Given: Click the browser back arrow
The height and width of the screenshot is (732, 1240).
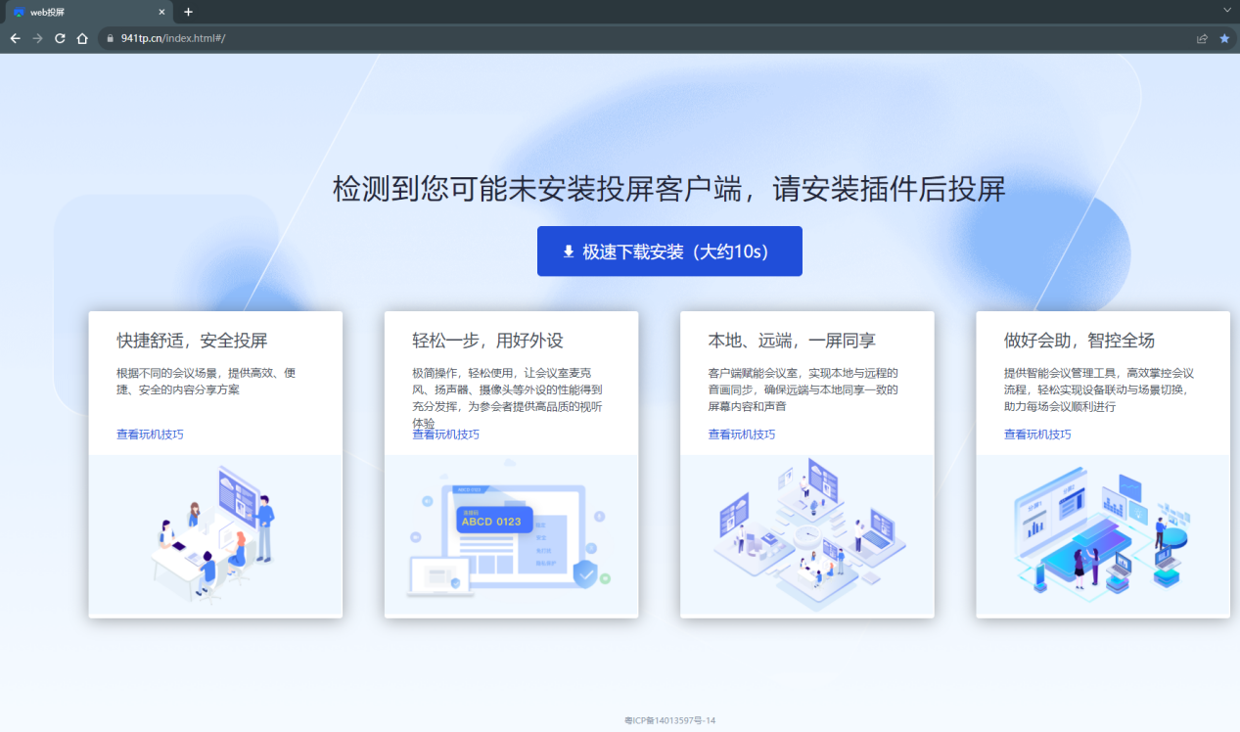Looking at the screenshot, I should coord(15,38).
